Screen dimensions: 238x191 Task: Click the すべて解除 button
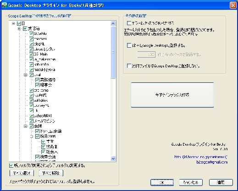pyautogui.click(x=51, y=173)
